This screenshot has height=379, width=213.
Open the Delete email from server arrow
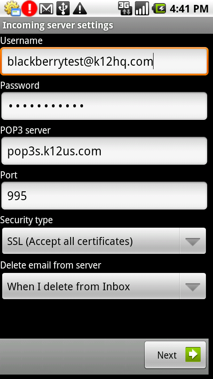[x=193, y=286]
